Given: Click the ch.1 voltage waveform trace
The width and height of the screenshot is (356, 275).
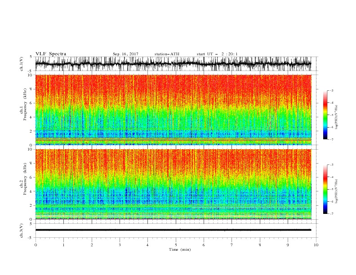Looking at the screenshot, I should (x=173, y=64).
